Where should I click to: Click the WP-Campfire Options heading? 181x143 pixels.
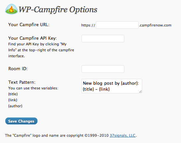click(58, 10)
